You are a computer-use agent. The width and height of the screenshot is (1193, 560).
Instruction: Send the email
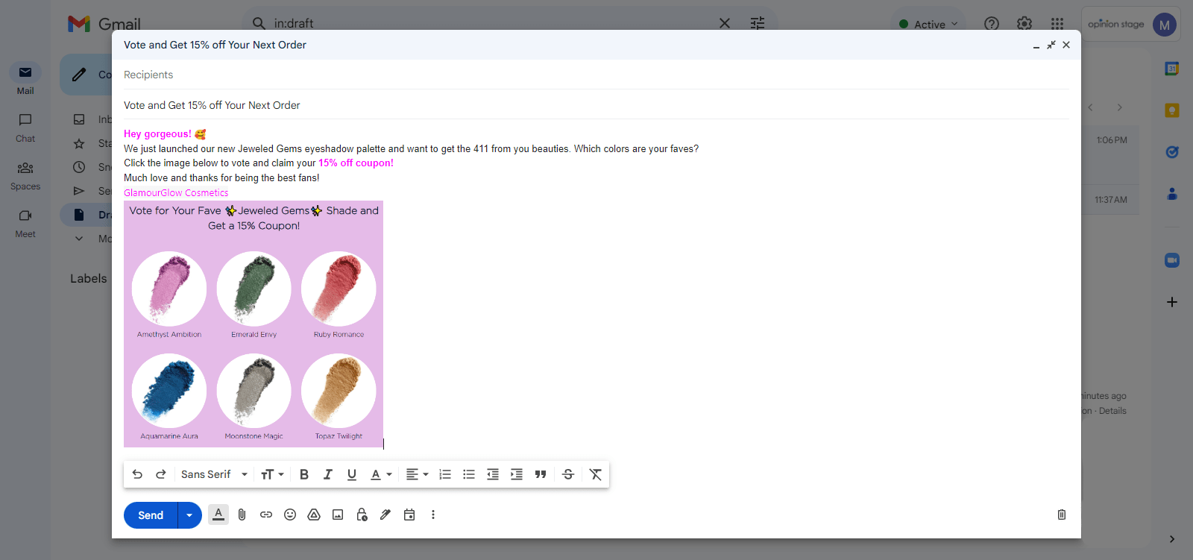point(151,515)
